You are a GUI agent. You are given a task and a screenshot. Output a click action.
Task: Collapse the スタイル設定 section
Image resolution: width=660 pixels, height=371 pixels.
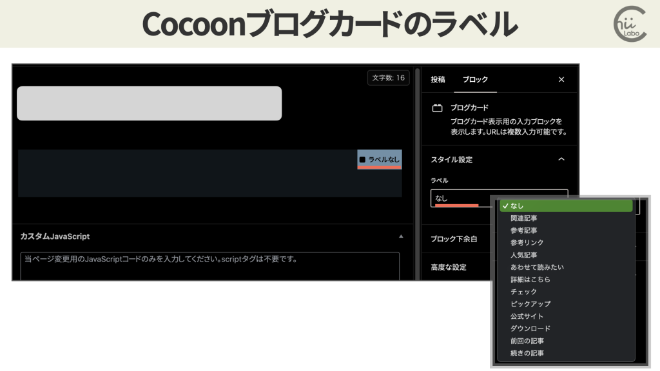click(561, 160)
